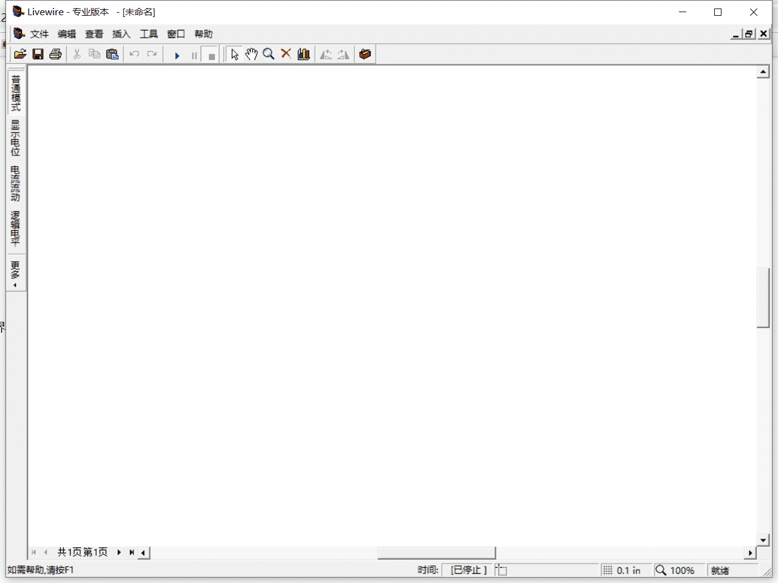This screenshot has height=583, width=778.
Task: Click the Copy icon in the toolbar
Action: (95, 54)
